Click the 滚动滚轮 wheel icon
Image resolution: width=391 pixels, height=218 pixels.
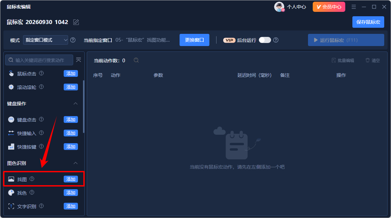click(x=11, y=87)
